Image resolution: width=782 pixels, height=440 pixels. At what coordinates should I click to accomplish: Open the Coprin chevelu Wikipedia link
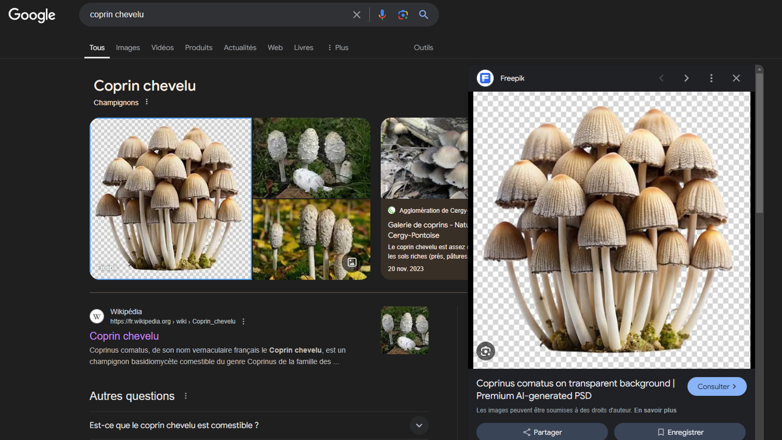point(124,336)
